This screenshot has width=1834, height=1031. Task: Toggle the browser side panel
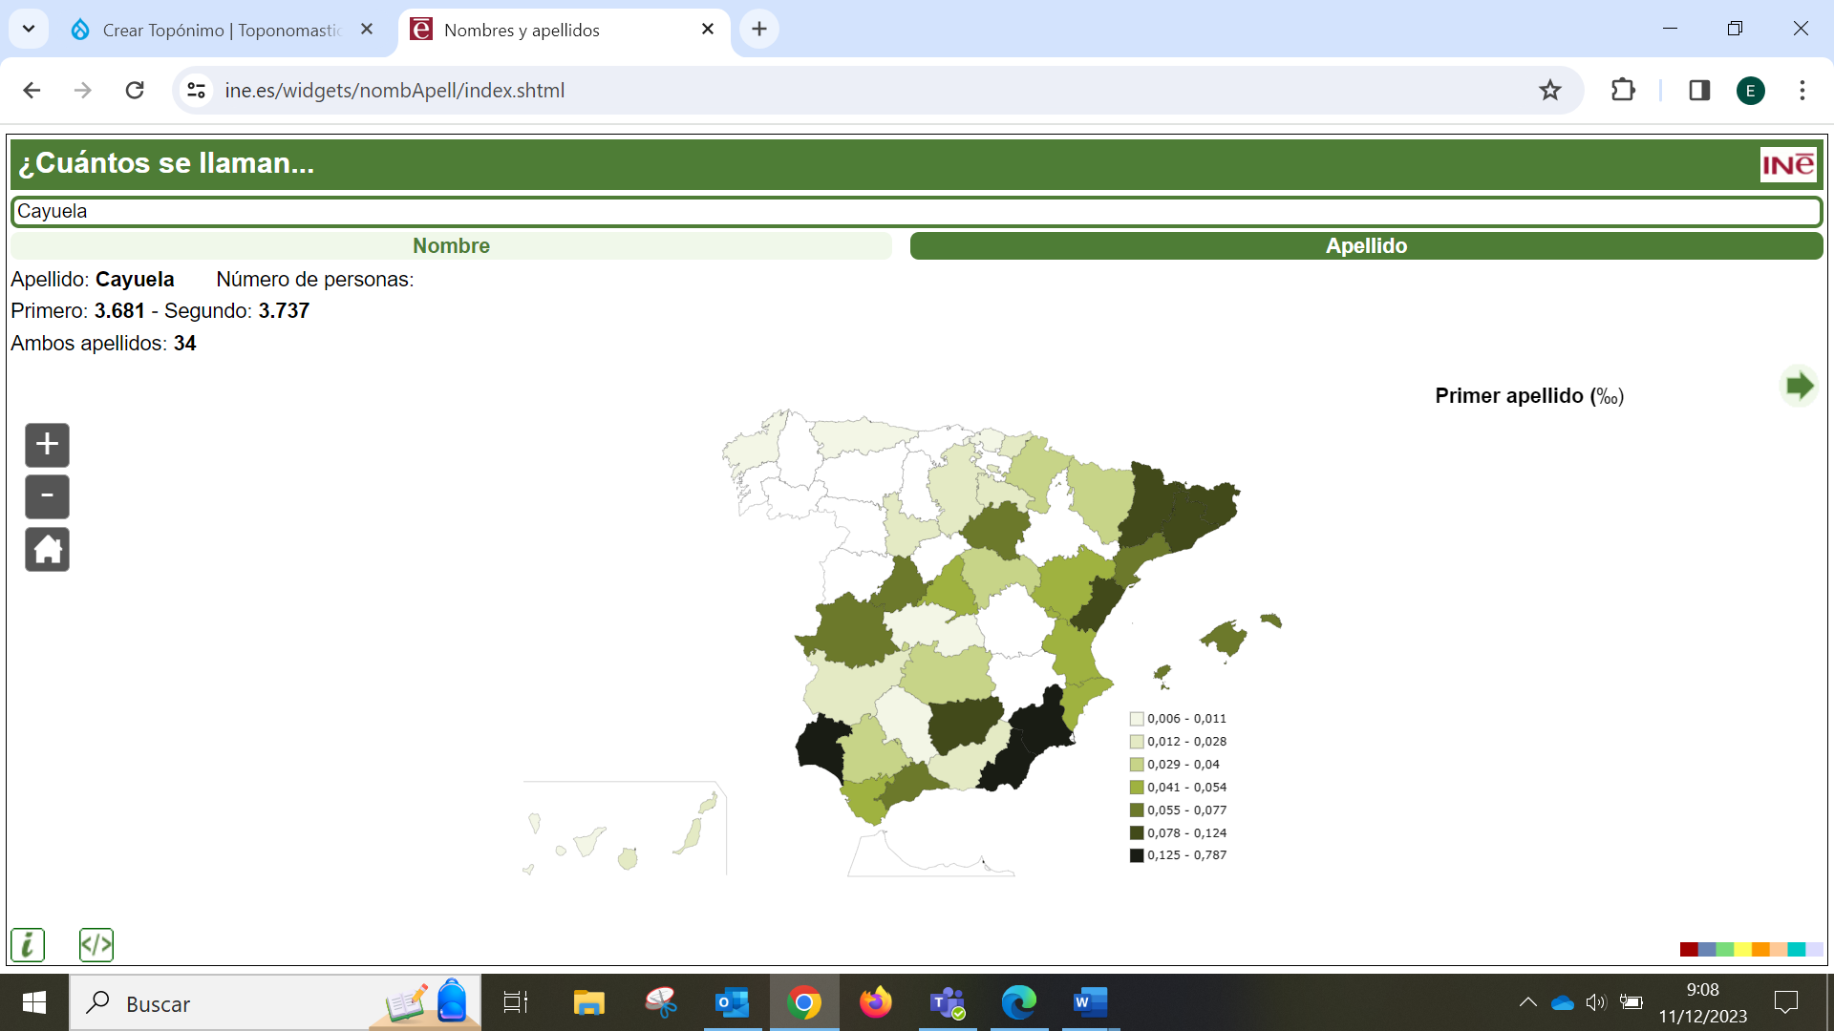click(x=1699, y=91)
